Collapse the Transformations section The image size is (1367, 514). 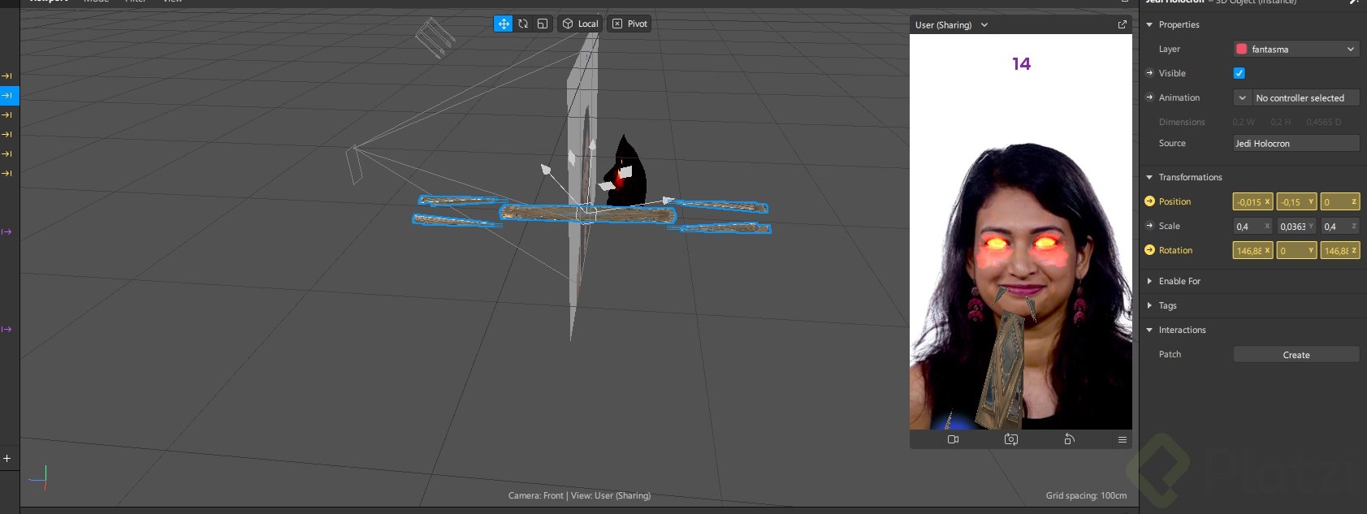pyautogui.click(x=1149, y=177)
